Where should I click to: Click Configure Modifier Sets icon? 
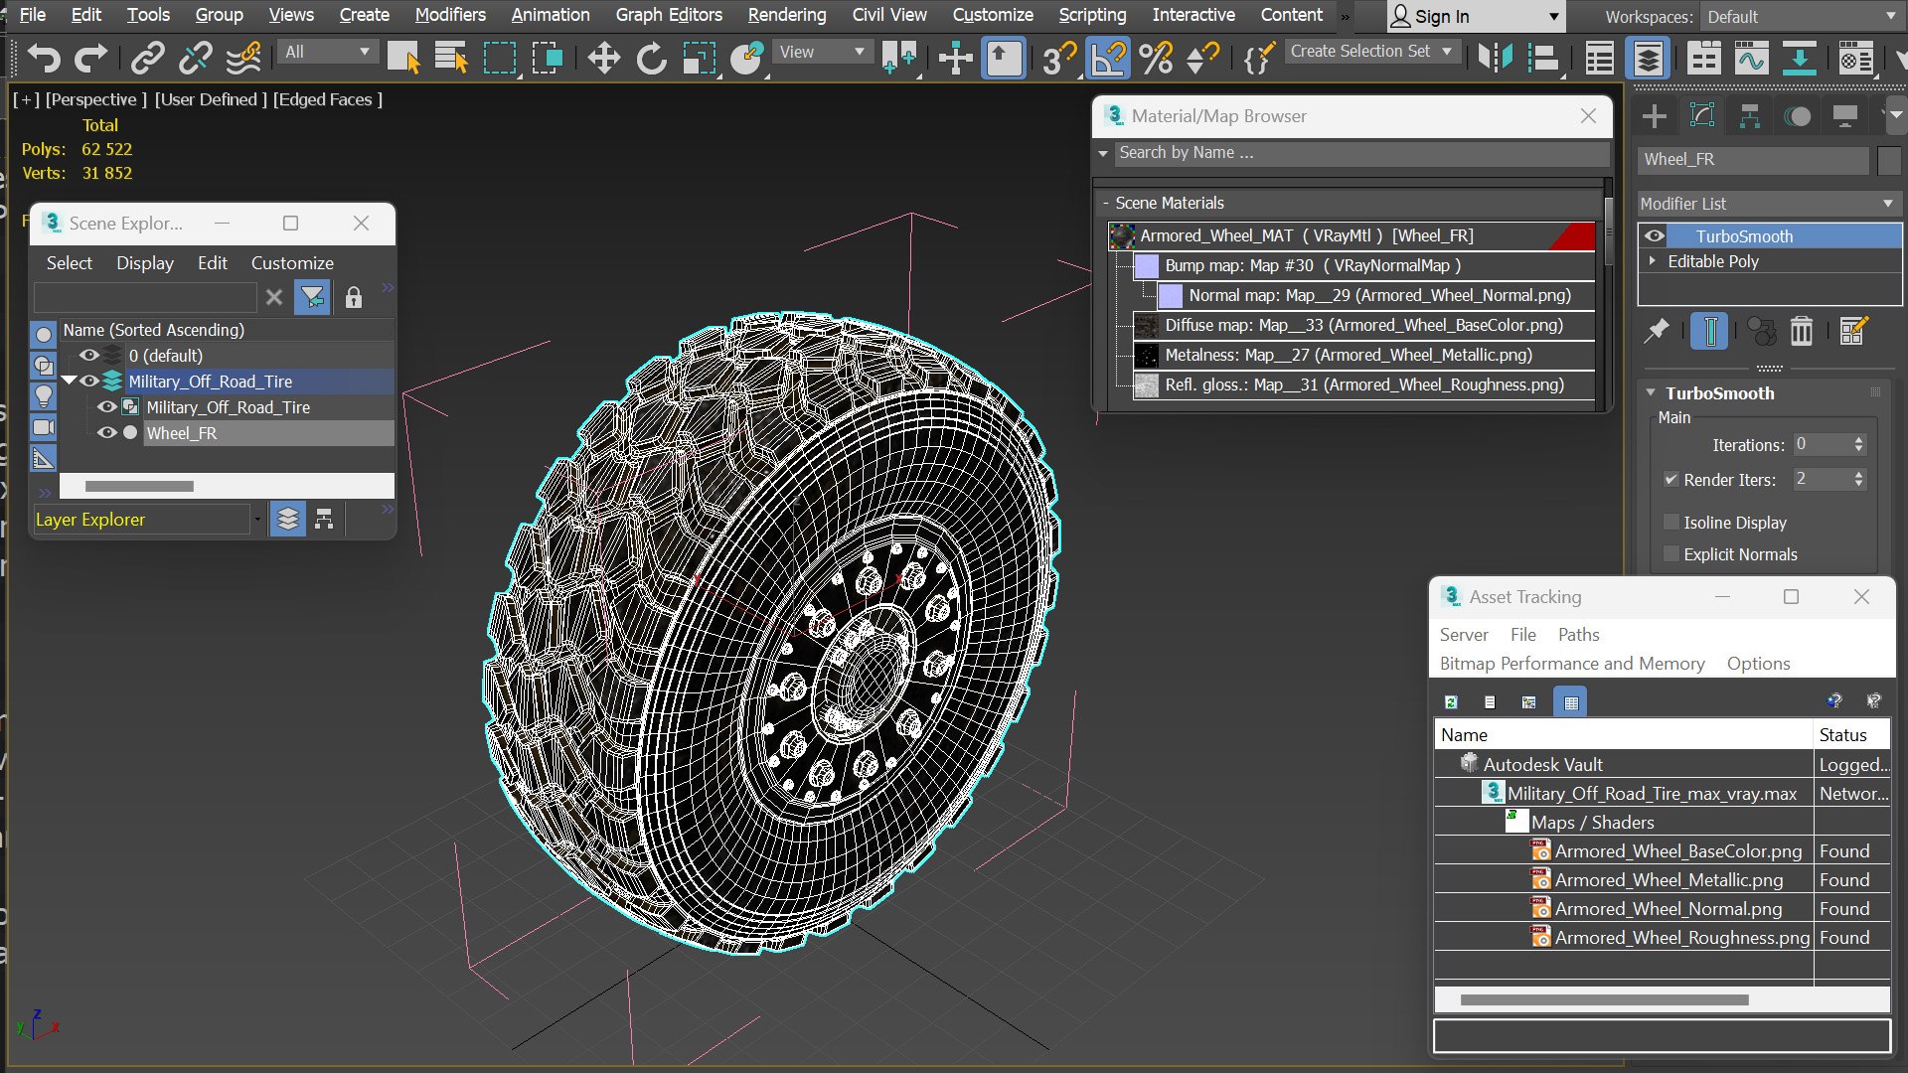tap(1853, 331)
